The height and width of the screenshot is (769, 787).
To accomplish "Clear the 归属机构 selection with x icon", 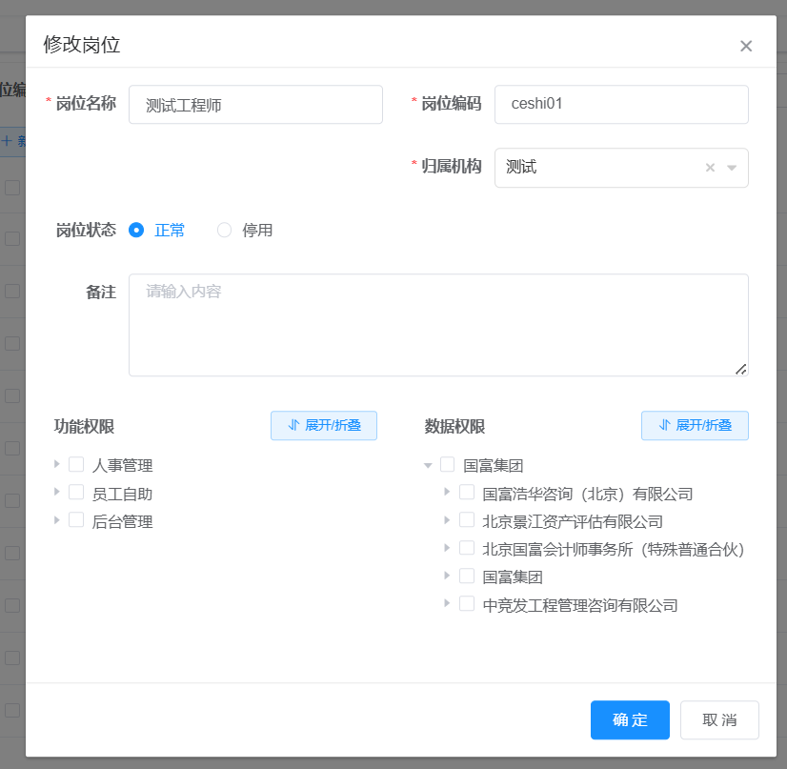I will (x=710, y=168).
